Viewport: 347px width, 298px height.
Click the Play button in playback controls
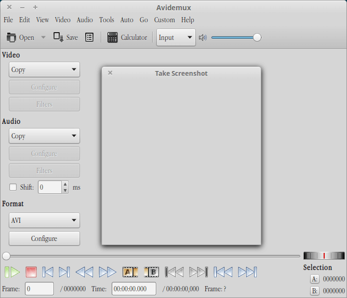pyautogui.click(x=12, y=272)
